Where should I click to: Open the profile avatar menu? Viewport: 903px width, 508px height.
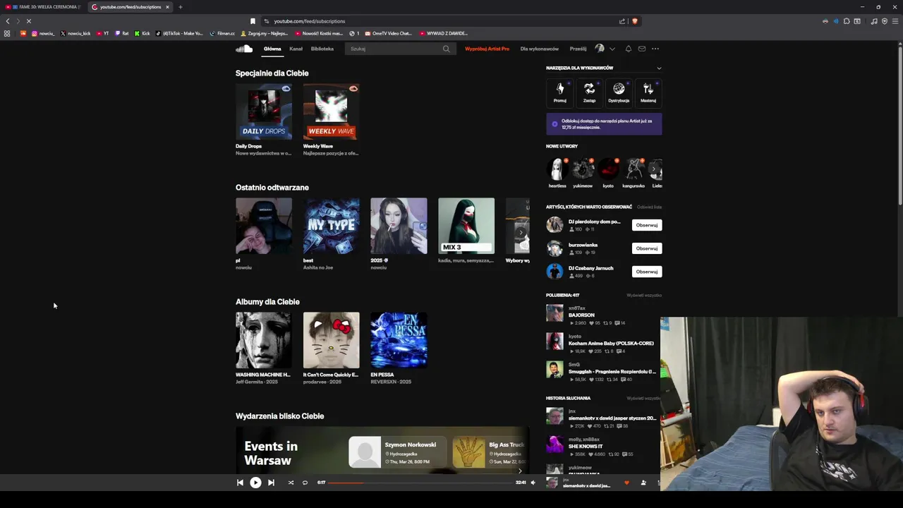coord(600,49)
